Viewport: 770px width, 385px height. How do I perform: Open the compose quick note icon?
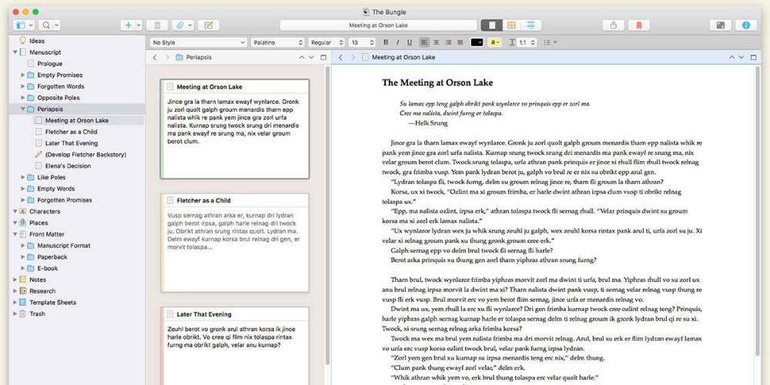coord(208,25)
